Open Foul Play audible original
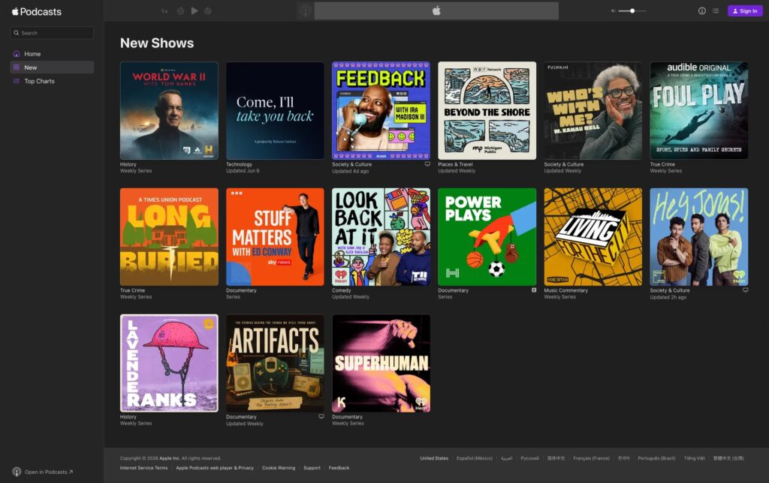Image resolution: width=769 pixels, height=483 pixels. (699, 110)
